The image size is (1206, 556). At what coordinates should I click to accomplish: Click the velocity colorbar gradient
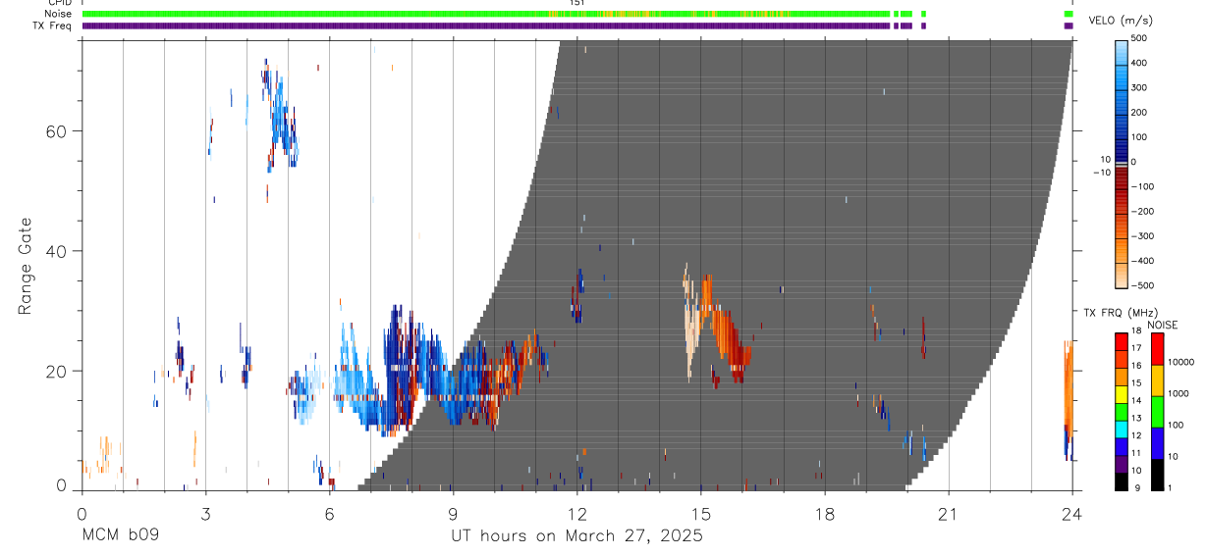[x=1122, y=164]
